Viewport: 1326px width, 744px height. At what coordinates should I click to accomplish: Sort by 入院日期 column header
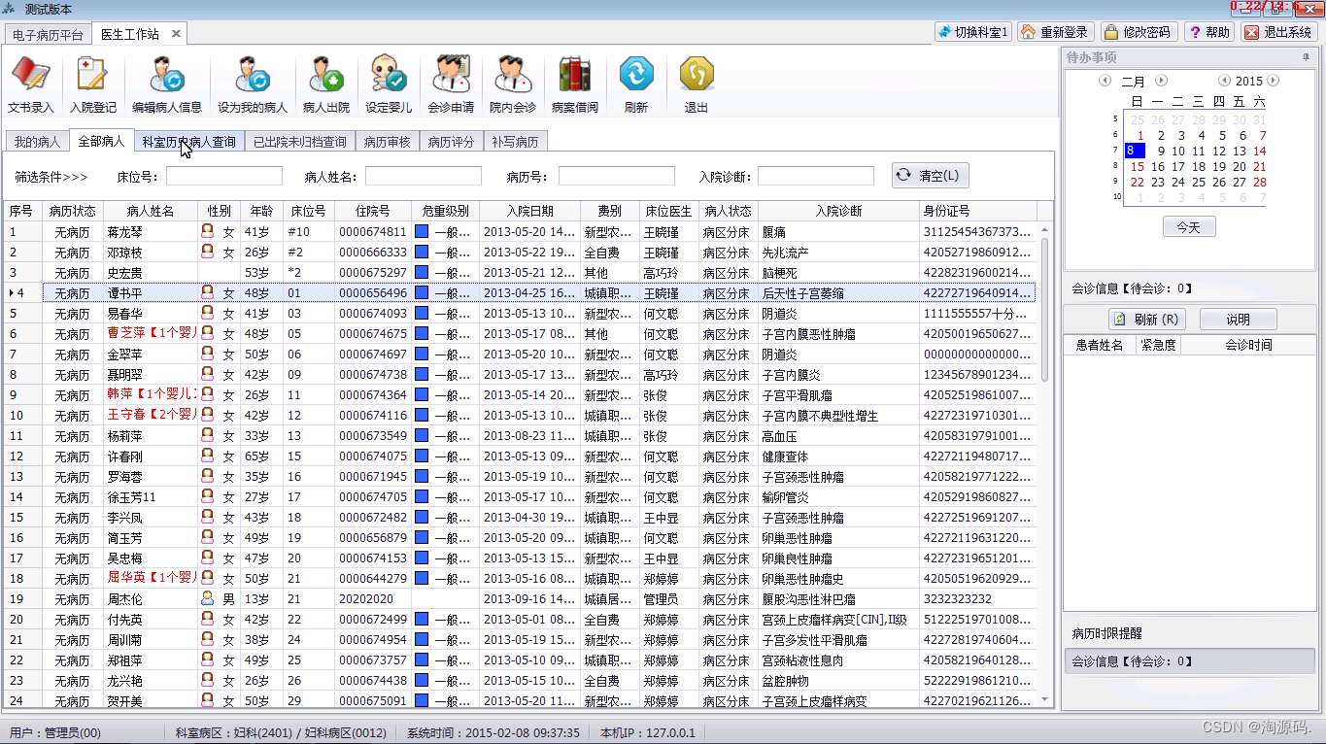tap(529, 211)
